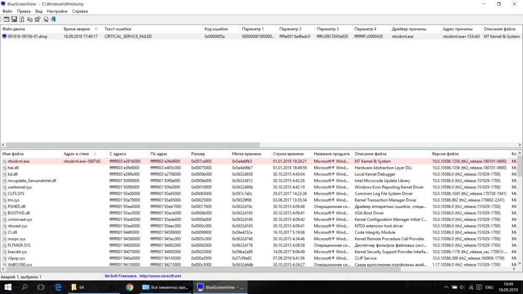
Task: Click the power/battery tray icon
Action: click(454, 287)
